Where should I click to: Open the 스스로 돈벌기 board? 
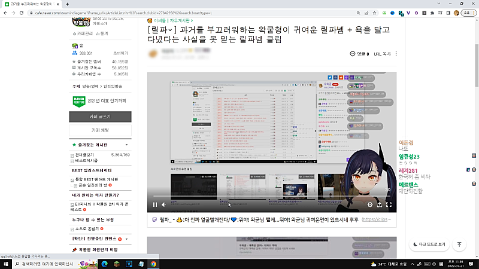(x=87, y=229)
